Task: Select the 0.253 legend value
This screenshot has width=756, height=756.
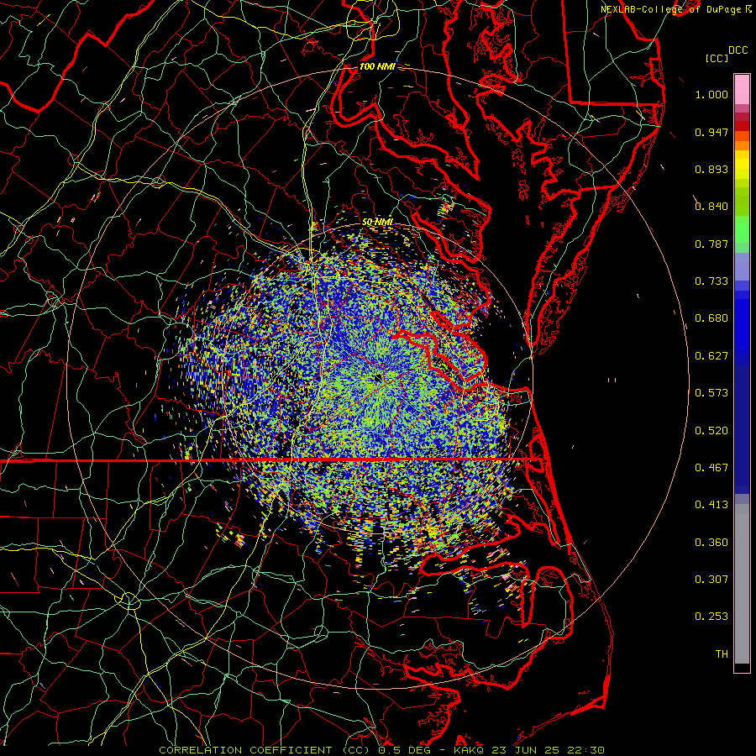Action: tap(711, 617)
